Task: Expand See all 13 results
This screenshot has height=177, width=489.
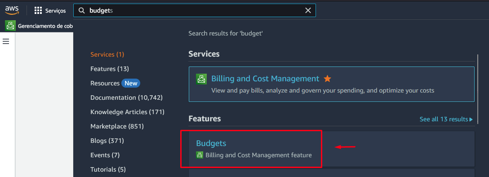Action: 446,119
